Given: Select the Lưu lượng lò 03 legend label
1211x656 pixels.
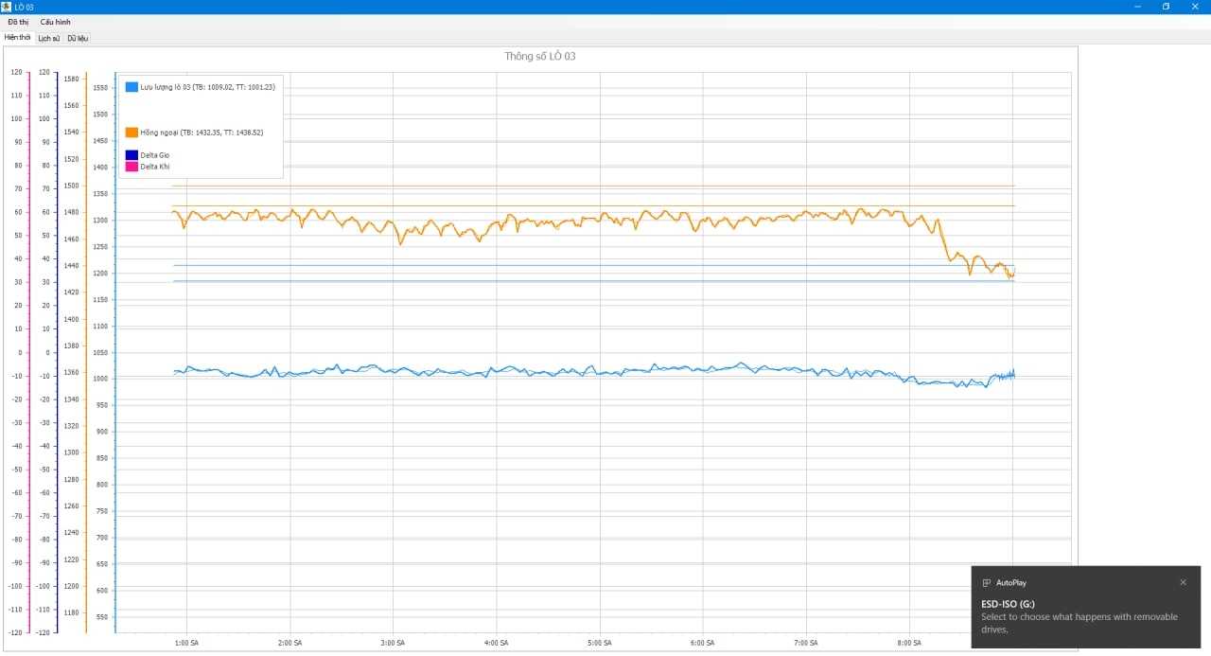Looking at the screenshot, I should (x=207, y=87).
